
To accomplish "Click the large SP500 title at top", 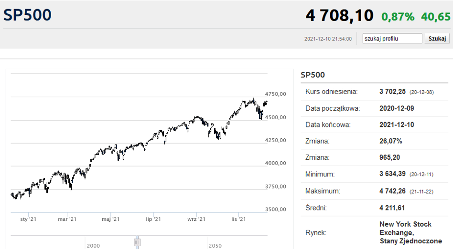I will pos(28,15).
